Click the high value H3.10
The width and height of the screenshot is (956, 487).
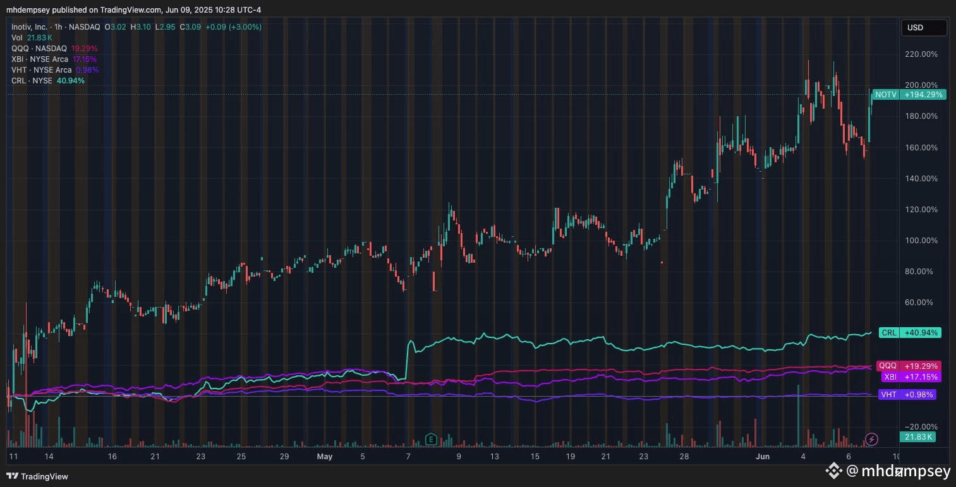[142, 27]
